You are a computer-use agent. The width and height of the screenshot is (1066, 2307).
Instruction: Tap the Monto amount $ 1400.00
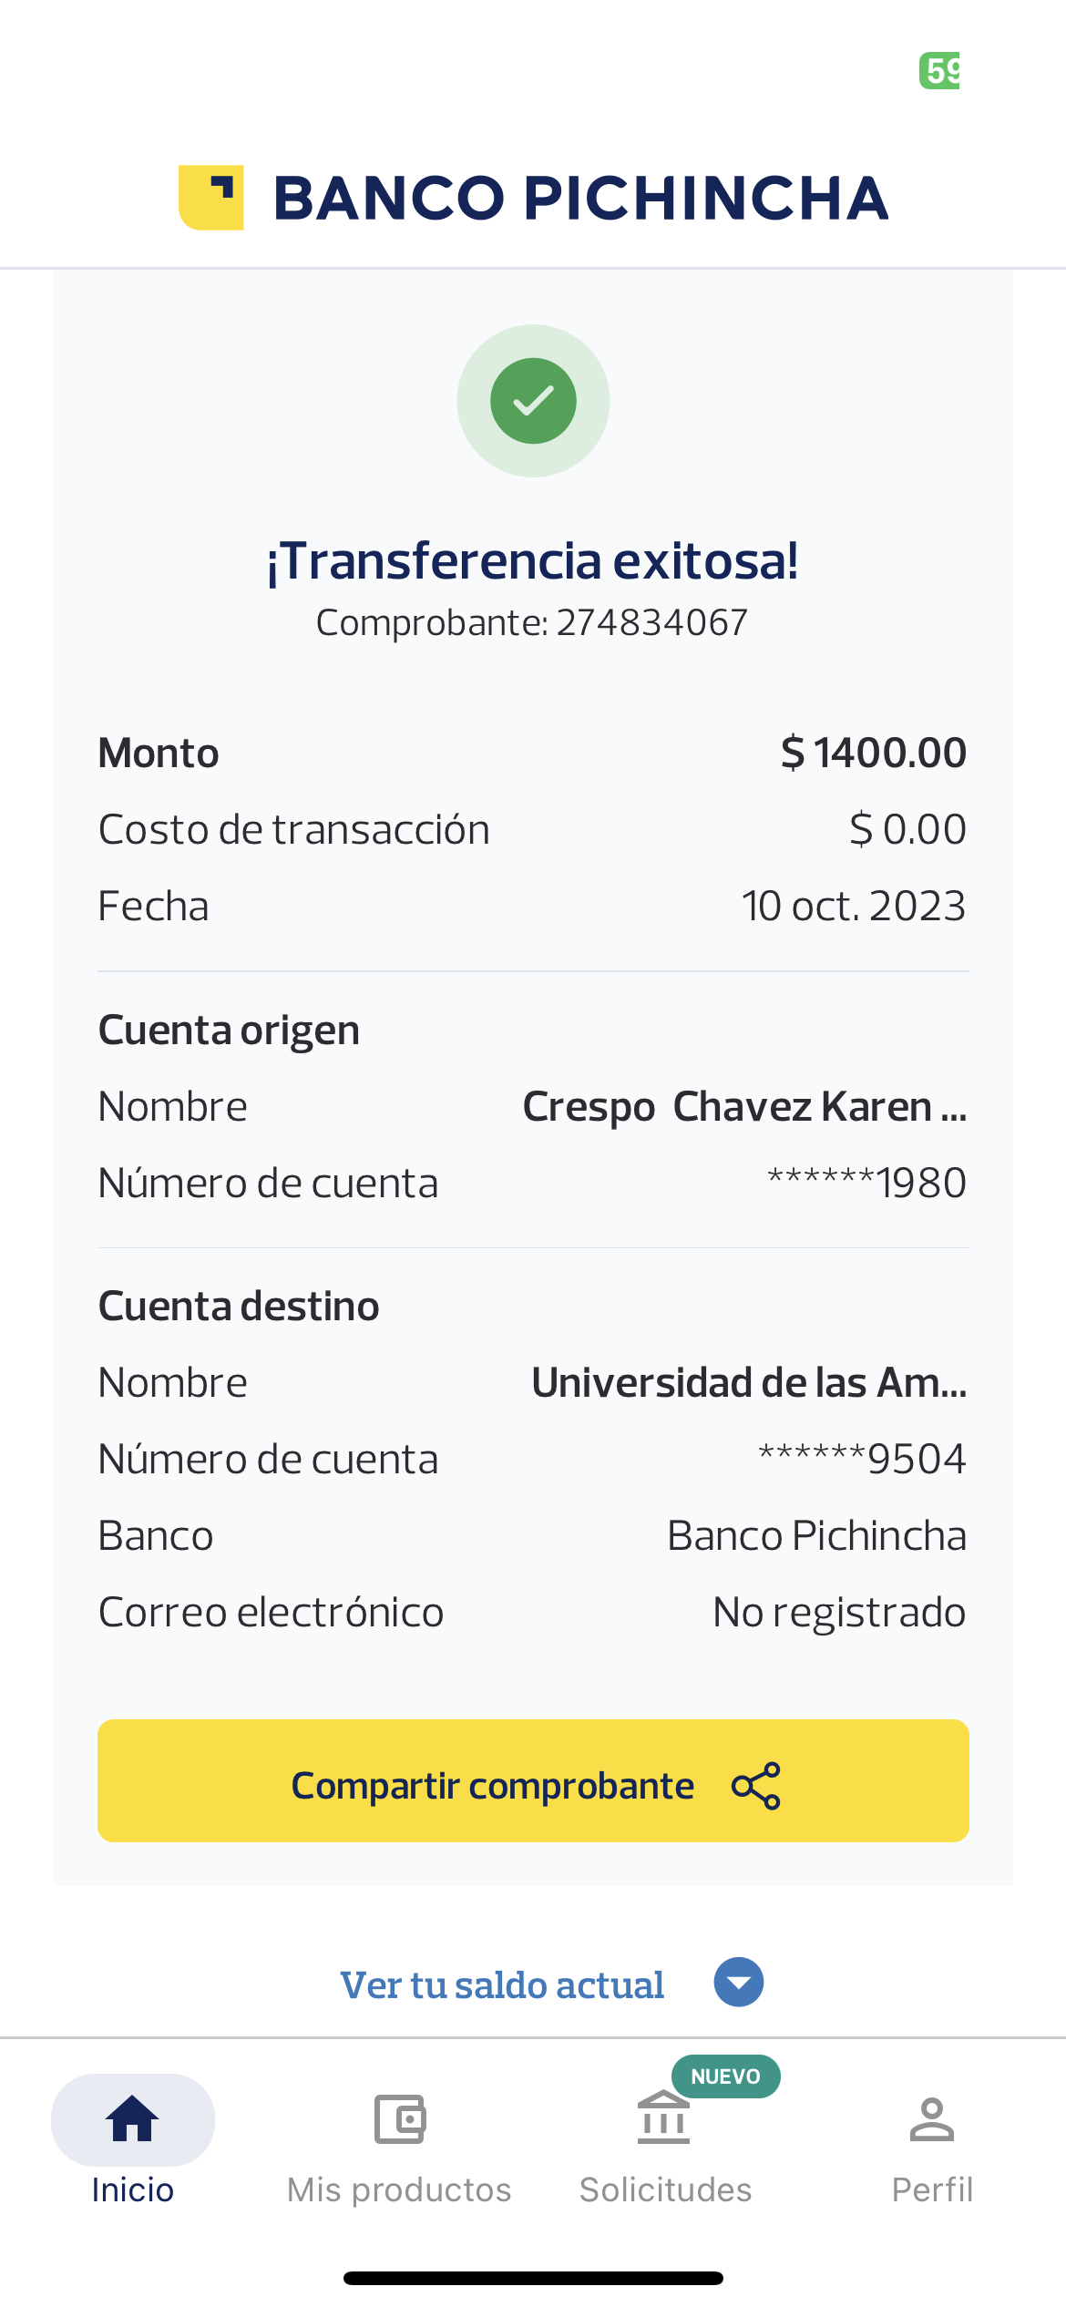pos(873,754)
